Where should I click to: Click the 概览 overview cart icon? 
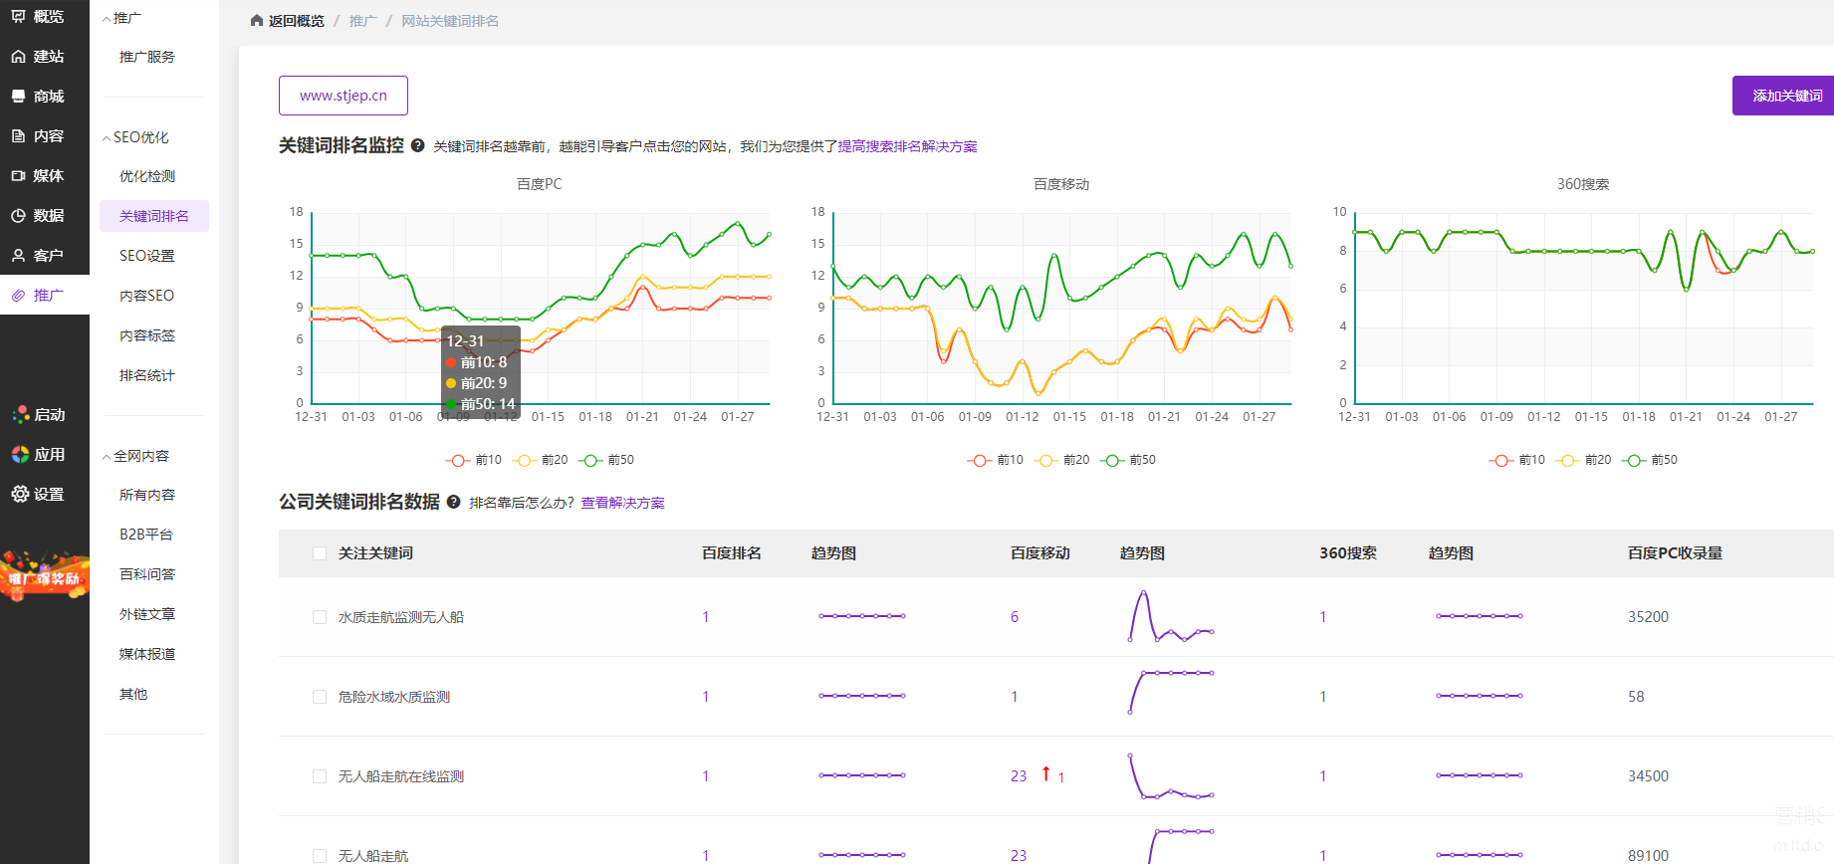point(19,16)
